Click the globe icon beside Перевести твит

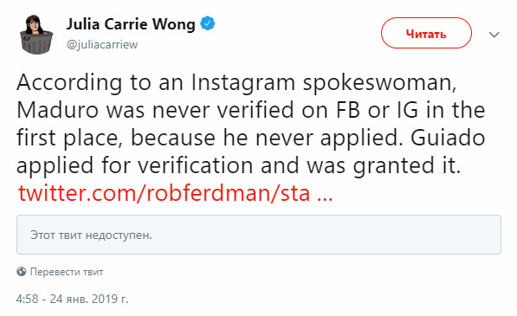(x=22, y=272)
